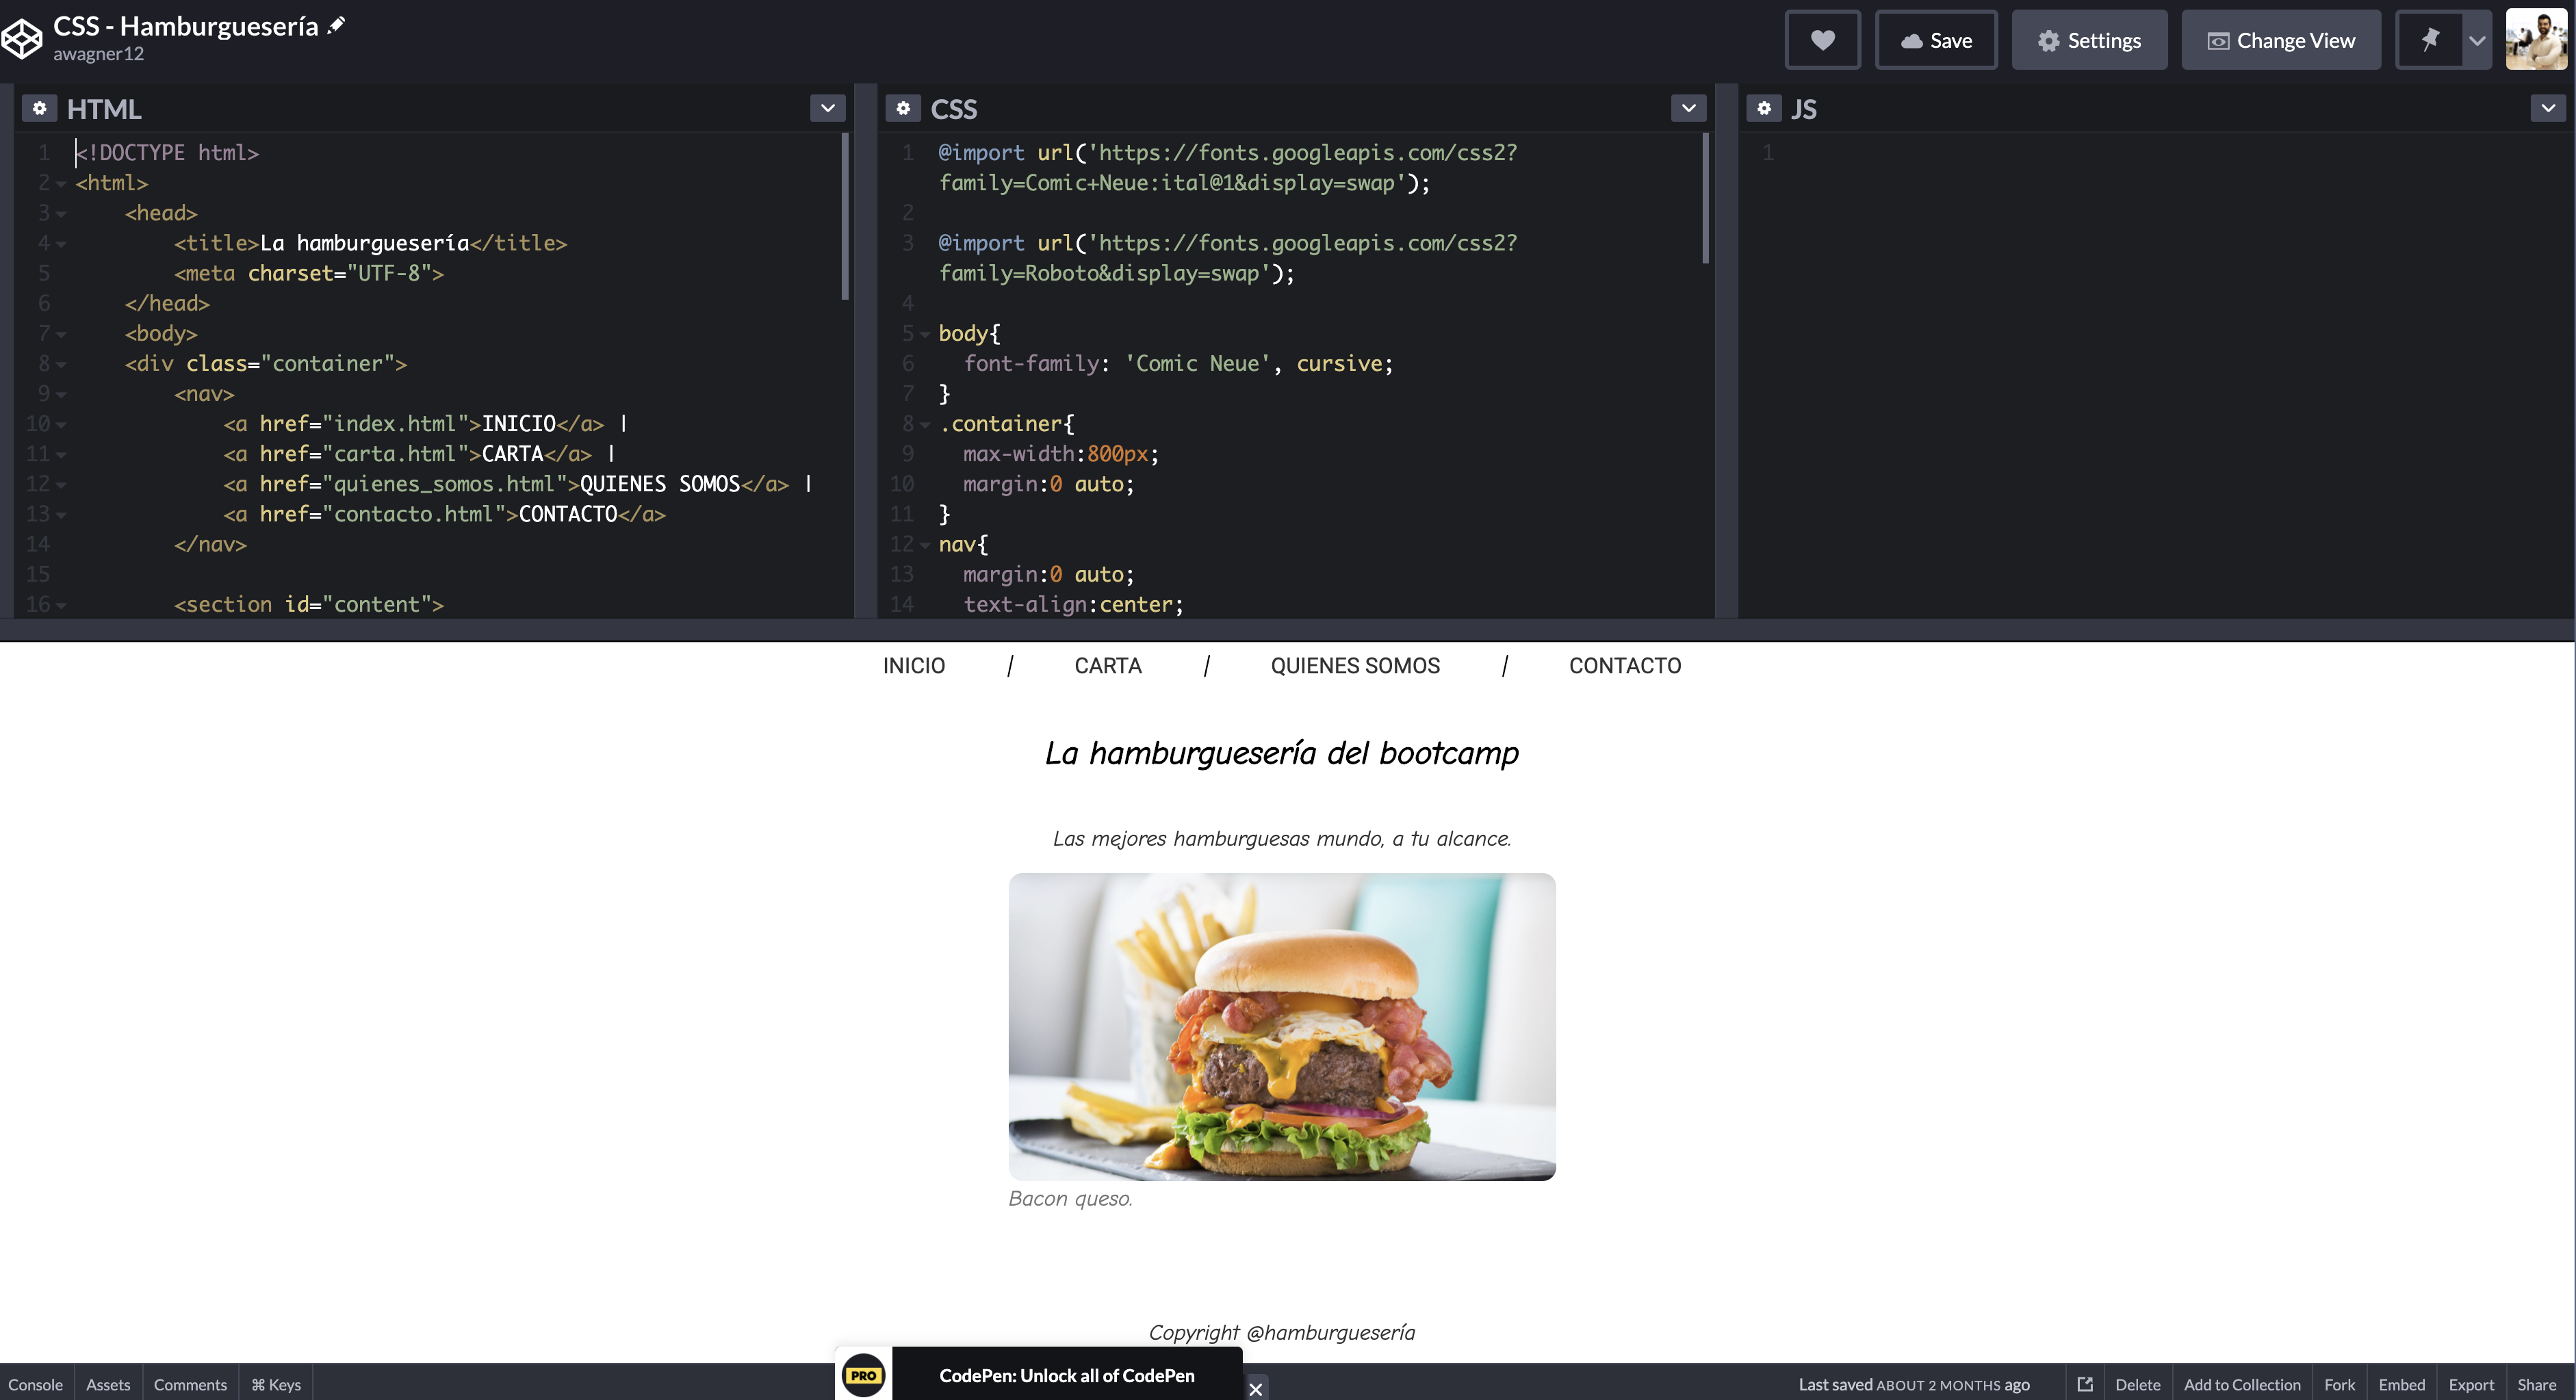Expand CSS panel dropdown chevron
Image resolution: width=2576 pixels, height=1400 pixels.
click(1689, 108)
